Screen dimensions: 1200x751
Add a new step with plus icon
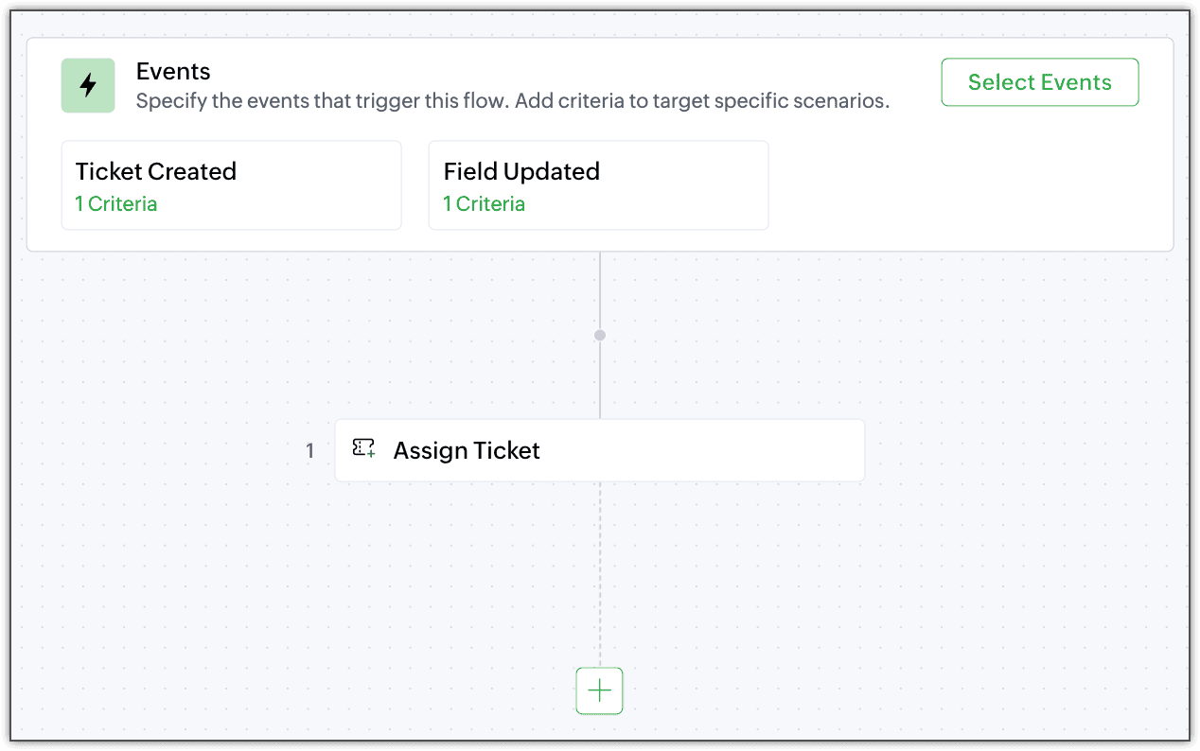(x=600, y=690)
